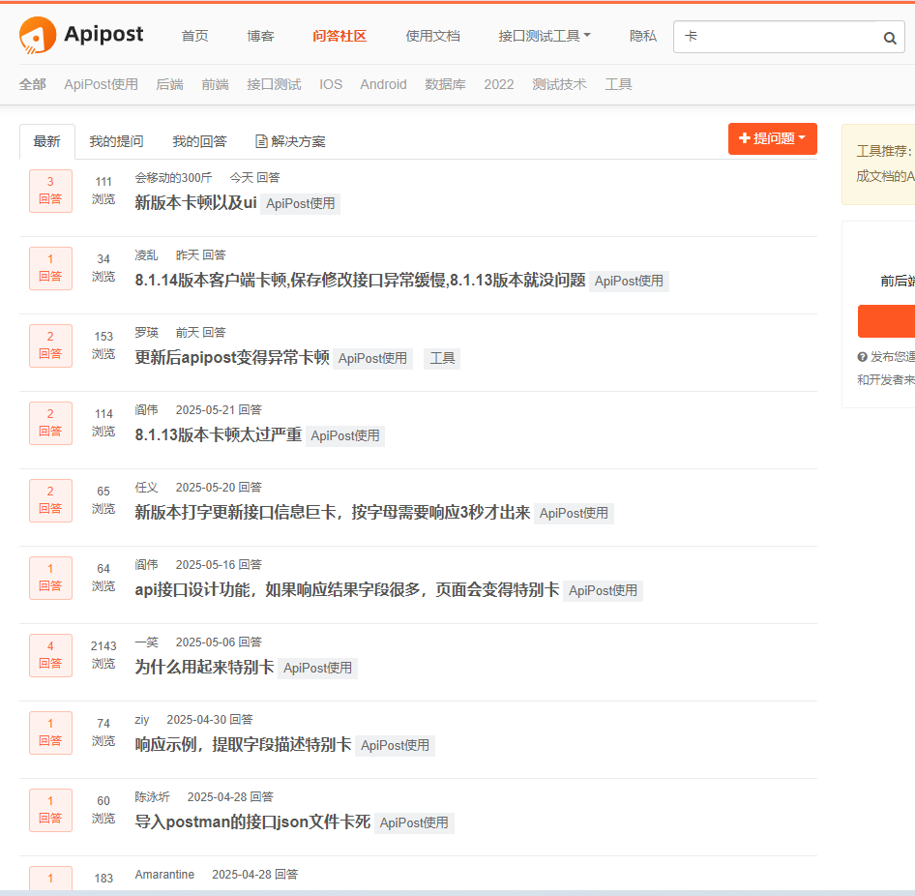Open 使用文档 navigation link
Image resolution: width=915 pixels, height=896 pixels.
[x=432, y=36]
